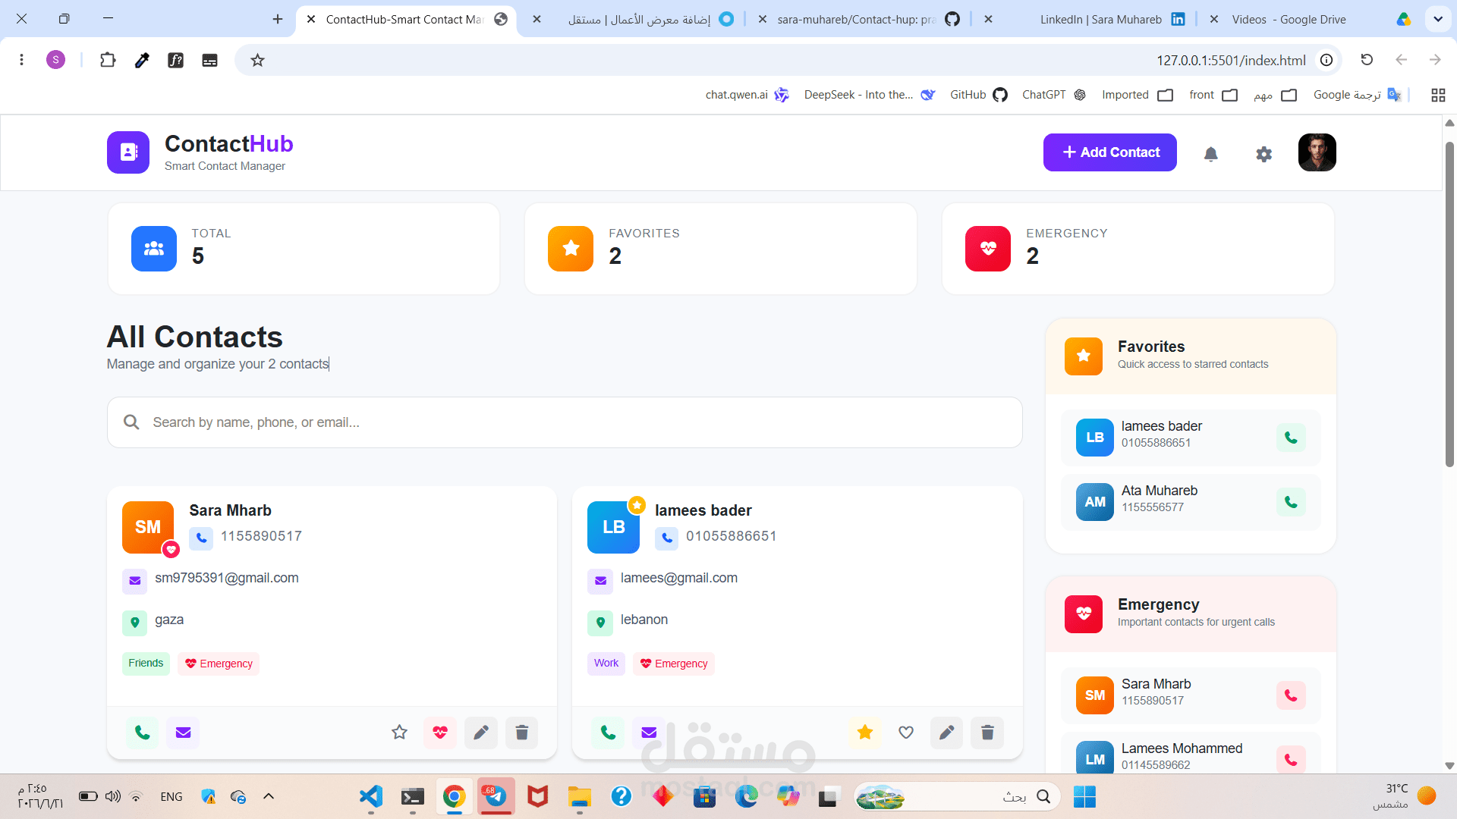The height and width of the screenshot is (819, 1457).
Task: Click the page vertical scrollbar
Action: click(x=1449, y=303)
